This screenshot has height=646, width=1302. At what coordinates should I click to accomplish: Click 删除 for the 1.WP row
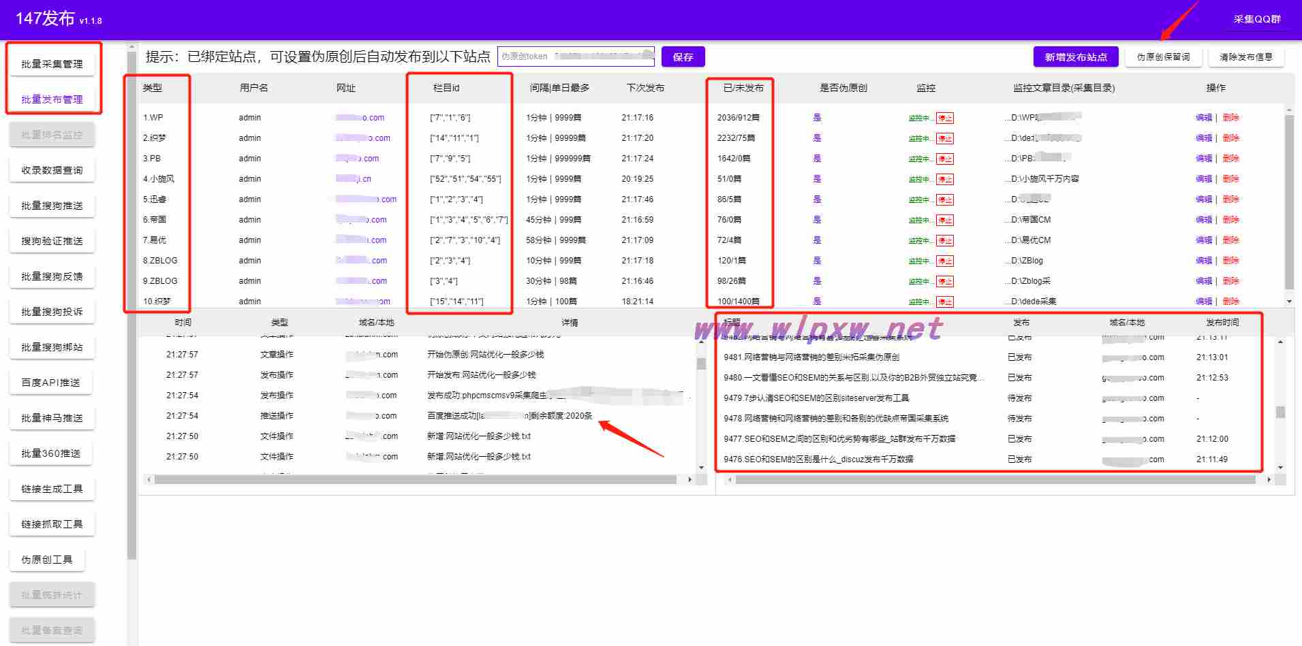(1230, 118)
